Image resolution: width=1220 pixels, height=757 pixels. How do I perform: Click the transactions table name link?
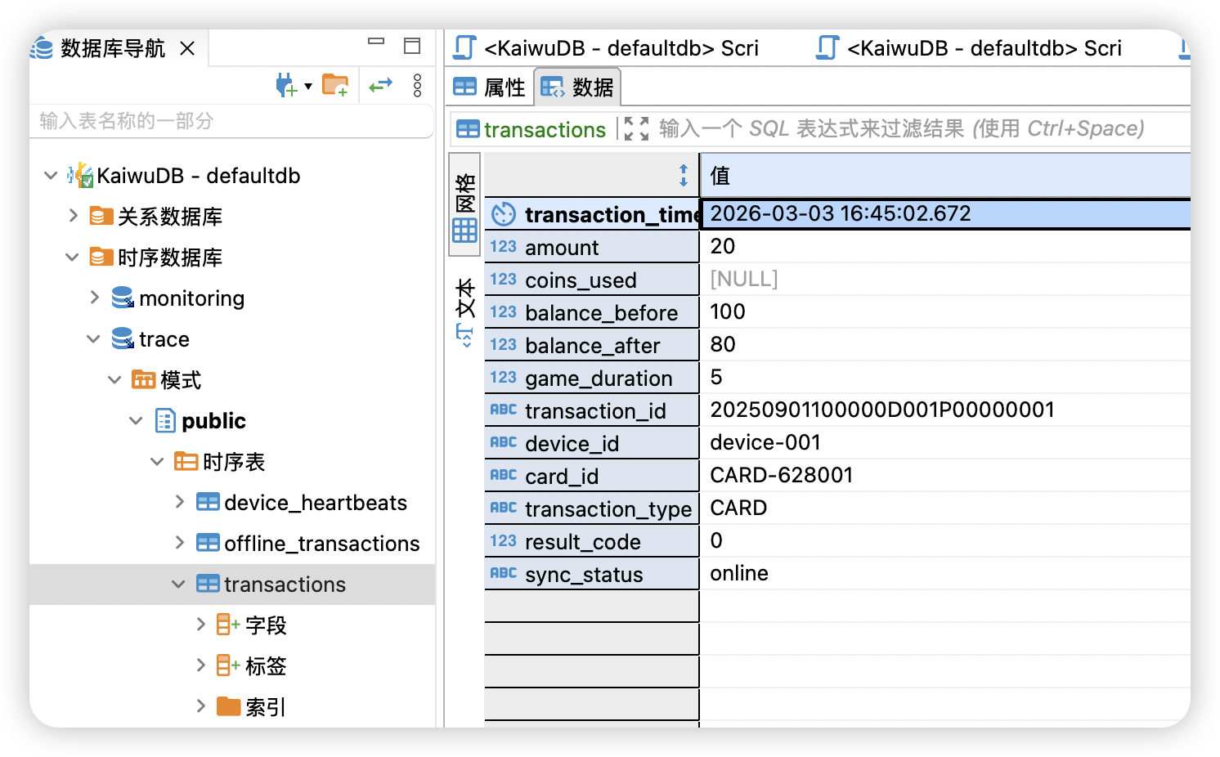544,129
